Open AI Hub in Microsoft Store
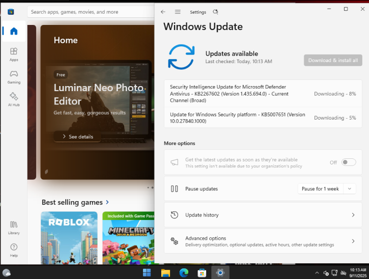Viewport: 369px width, 279px height. [x=14, y=99]
